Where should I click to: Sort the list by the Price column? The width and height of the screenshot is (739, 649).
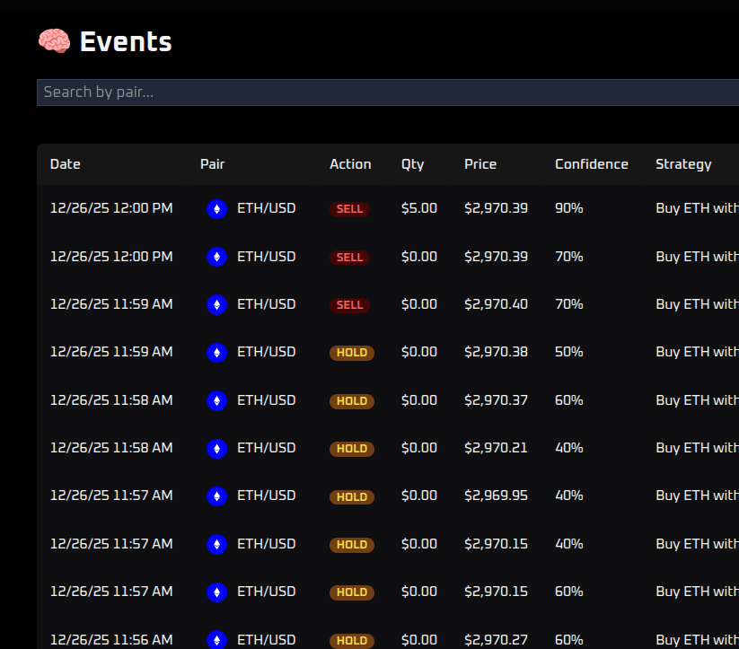(x=480, y=164)
